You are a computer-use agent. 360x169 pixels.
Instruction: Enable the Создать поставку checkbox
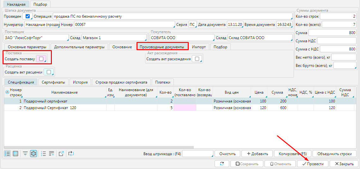tap(41, 59)
